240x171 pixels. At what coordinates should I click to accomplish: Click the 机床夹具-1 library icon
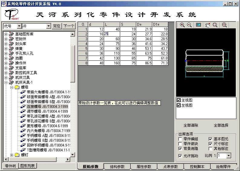(x=11, y=82)
